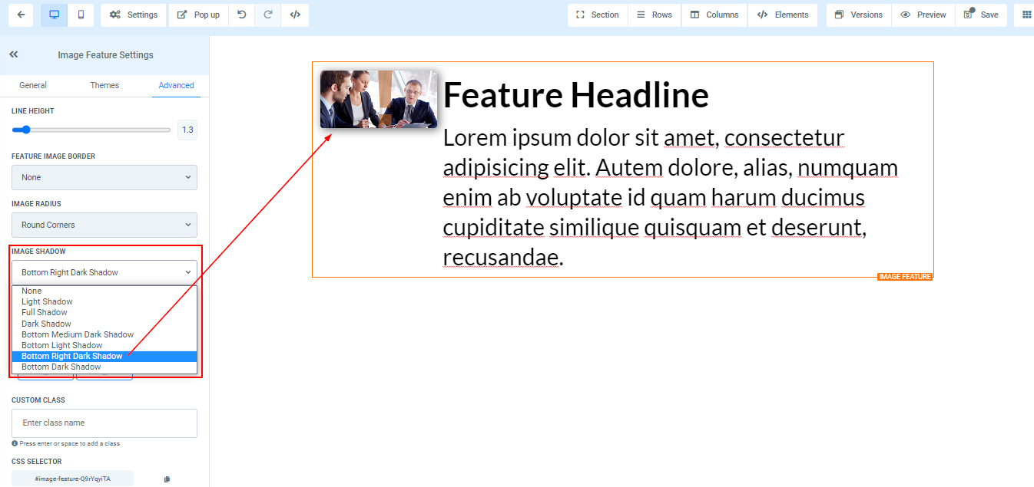Image resolution: width=1034 pixels, height=487 pixels.
Task: Click the back arrow icon
Action: (x=20, y=15)
